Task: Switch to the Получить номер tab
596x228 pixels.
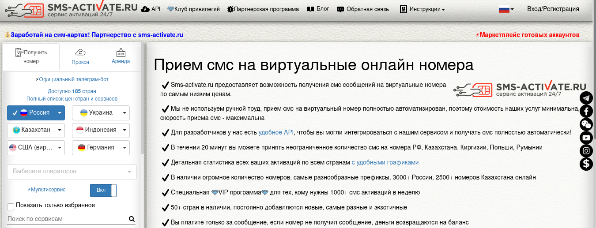Action: (x=31, y=57)
